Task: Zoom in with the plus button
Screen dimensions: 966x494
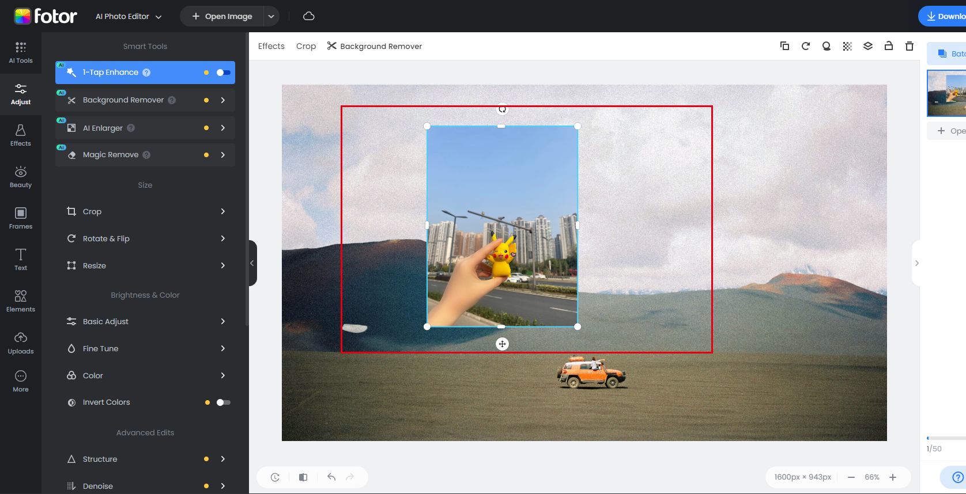Action: tap(893, 477)
